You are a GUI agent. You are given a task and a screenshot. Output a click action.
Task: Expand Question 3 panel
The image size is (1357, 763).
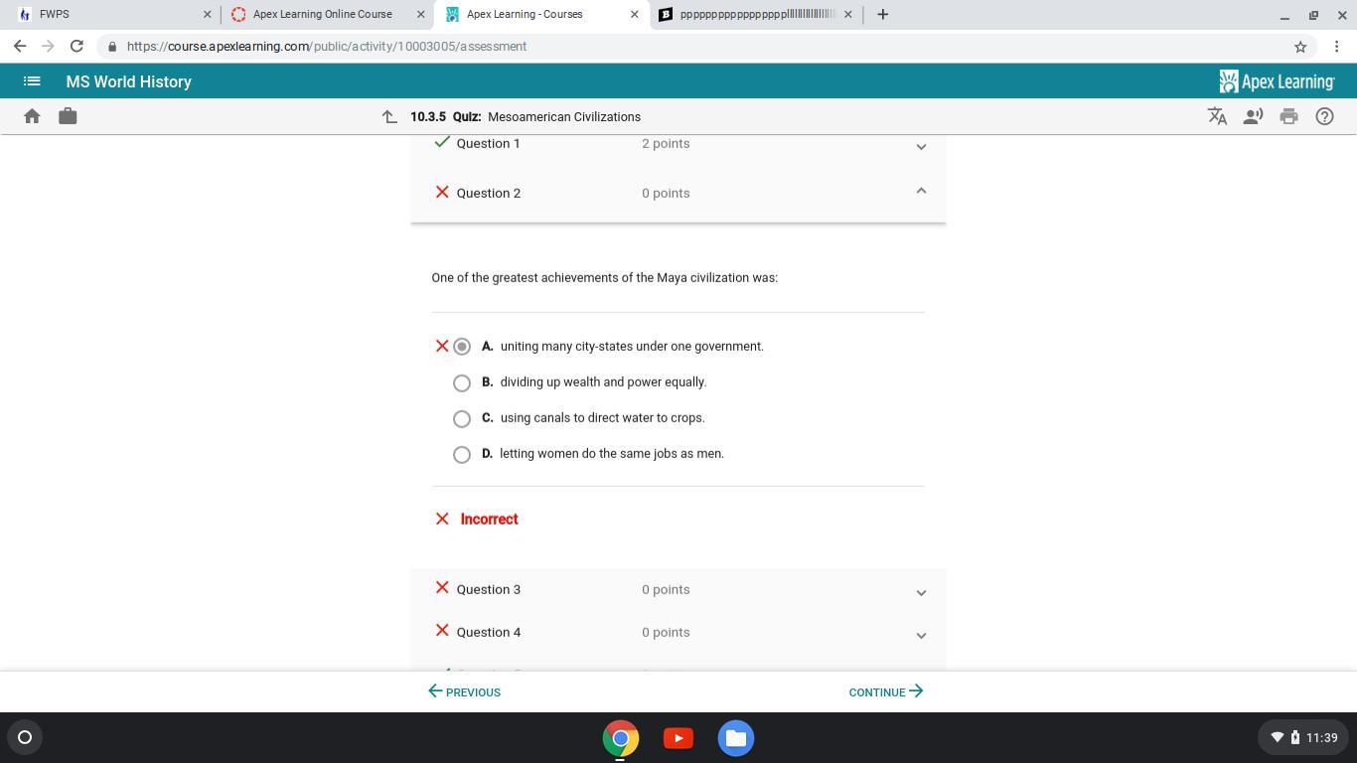click(x=921, y=592)
